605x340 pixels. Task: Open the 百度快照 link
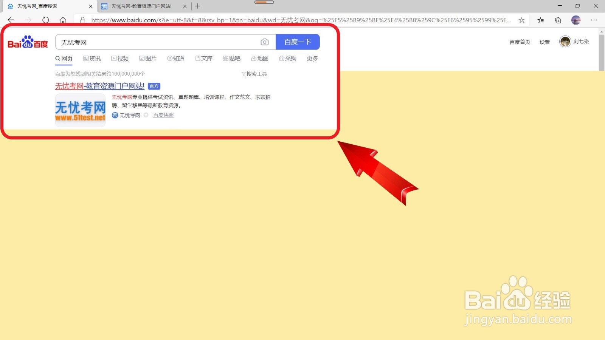(163, 115)
